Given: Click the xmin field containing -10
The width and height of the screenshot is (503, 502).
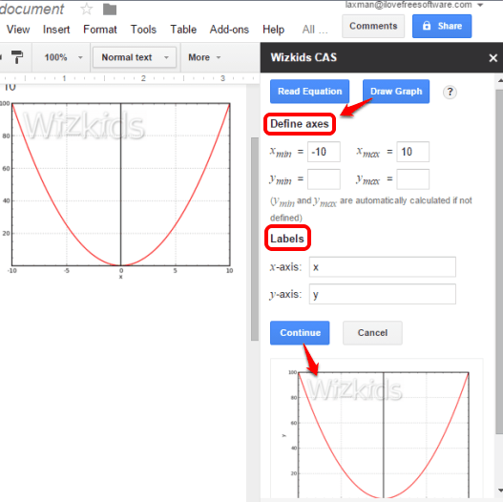Looking at the screenshot, I should [x=324, y=152].
